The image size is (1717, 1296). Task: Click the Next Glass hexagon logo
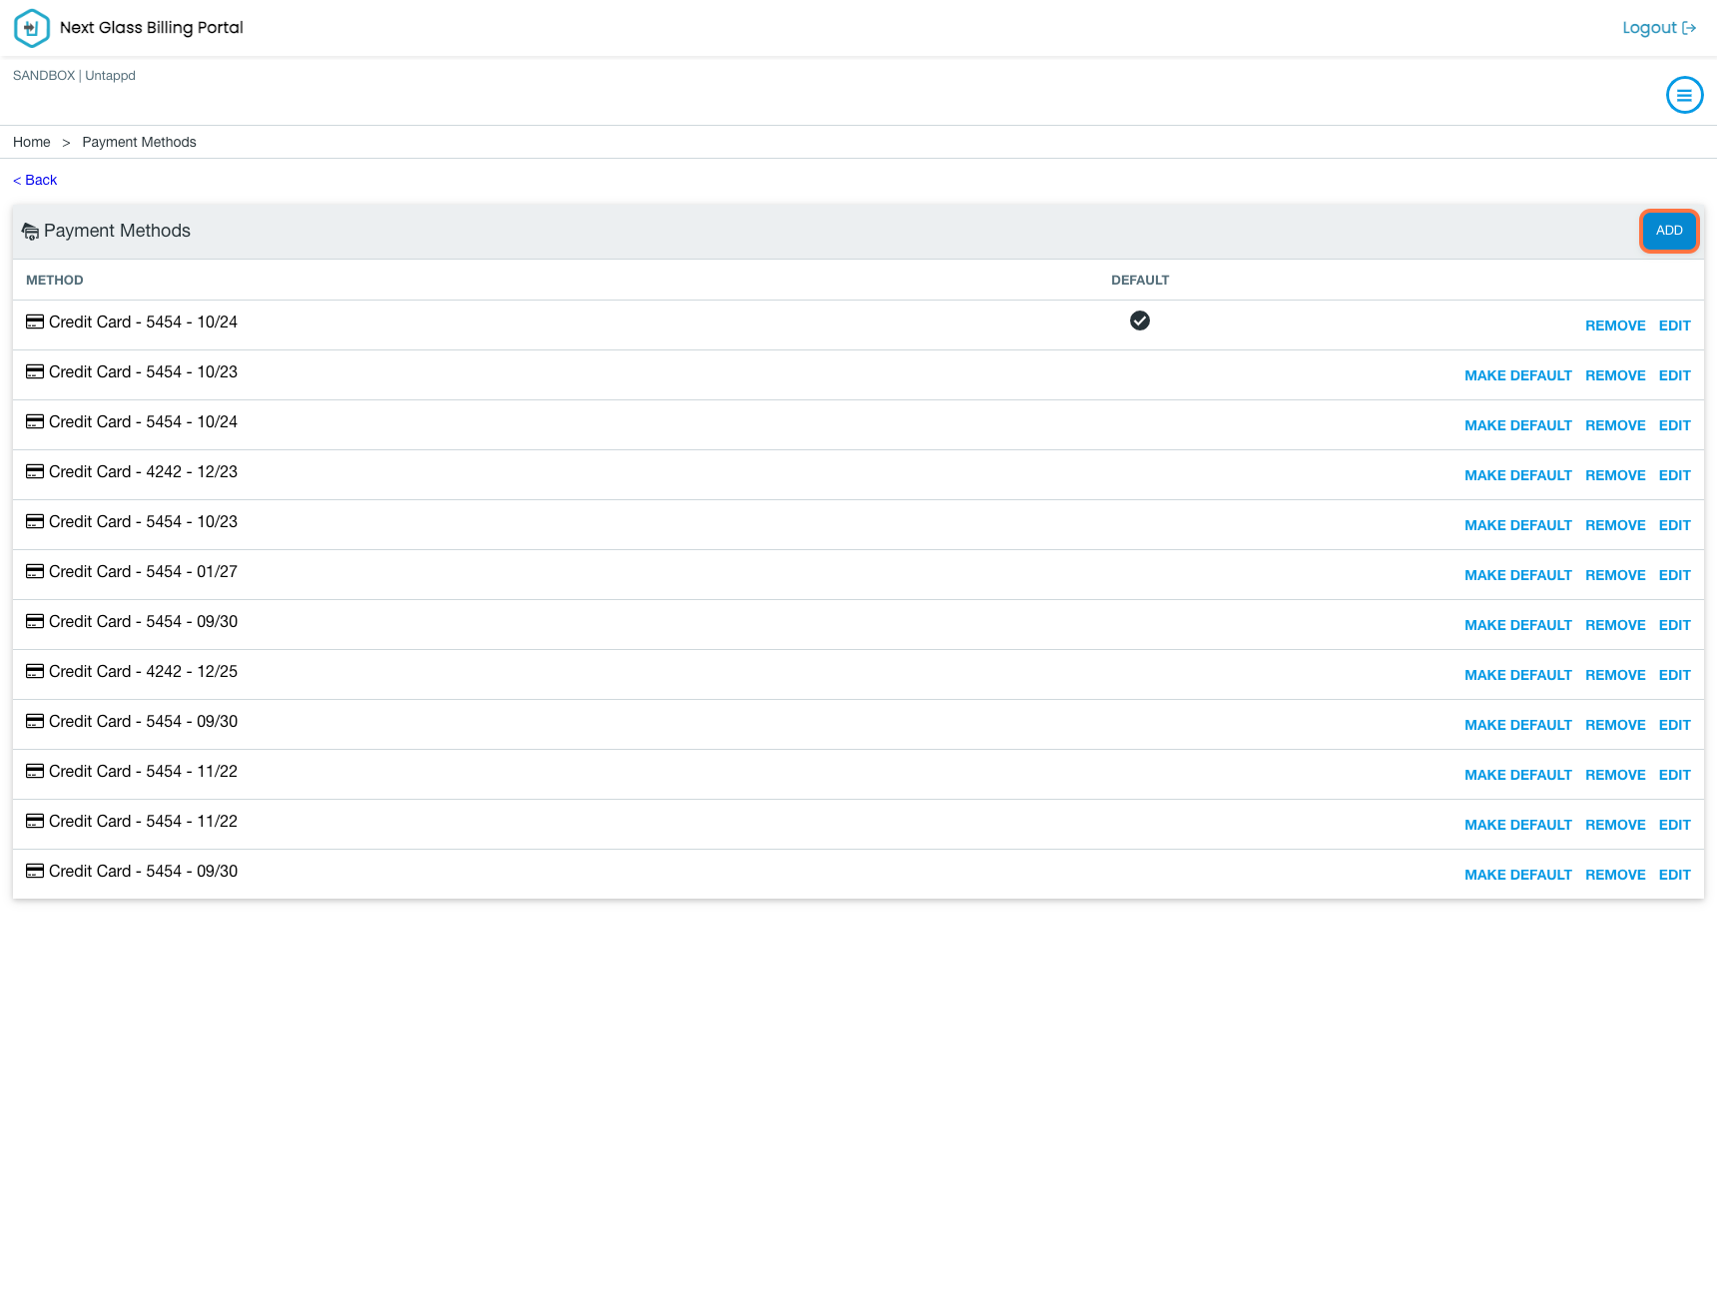click(32, 28)
